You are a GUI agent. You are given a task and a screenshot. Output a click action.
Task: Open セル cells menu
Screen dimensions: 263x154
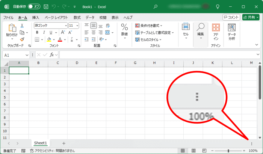(x=186, y=31)
